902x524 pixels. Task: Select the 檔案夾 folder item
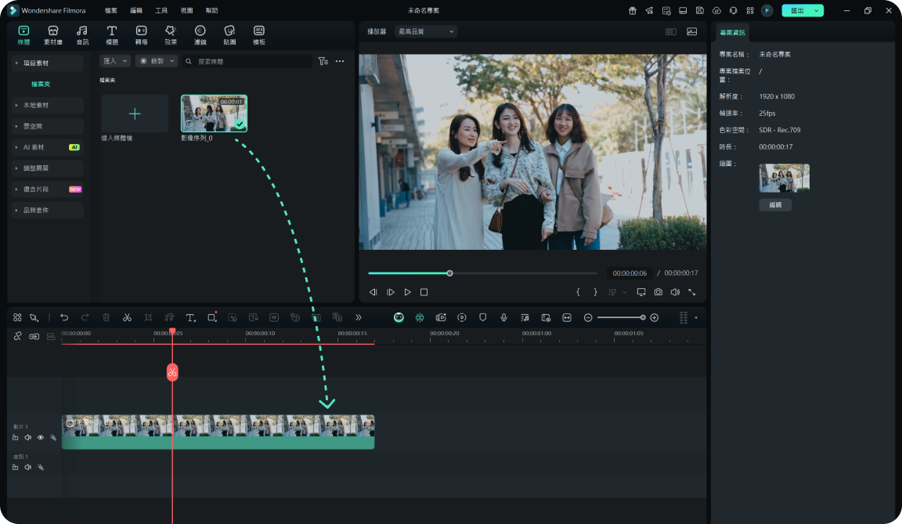coord(40,84)
